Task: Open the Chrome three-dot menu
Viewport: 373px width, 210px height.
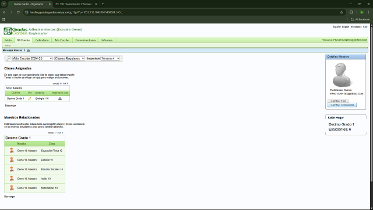Action: [x=369, y=12]
